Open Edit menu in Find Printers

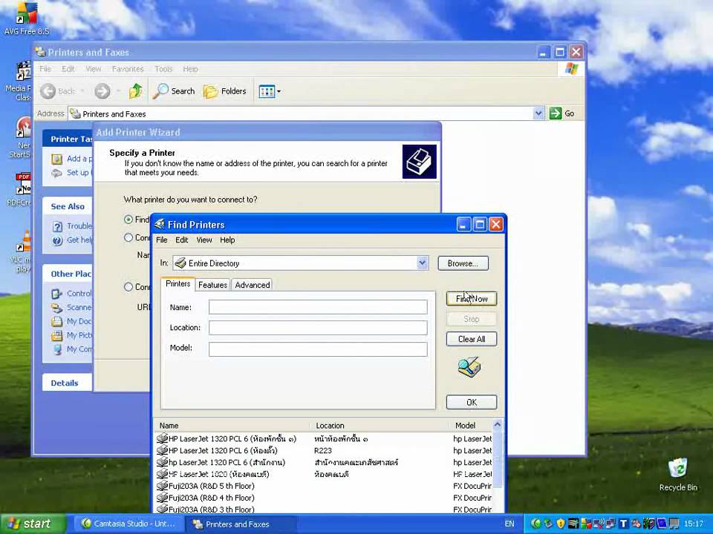click(181, 240)
